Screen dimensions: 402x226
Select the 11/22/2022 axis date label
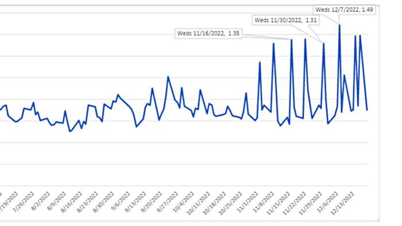(294, 202)
